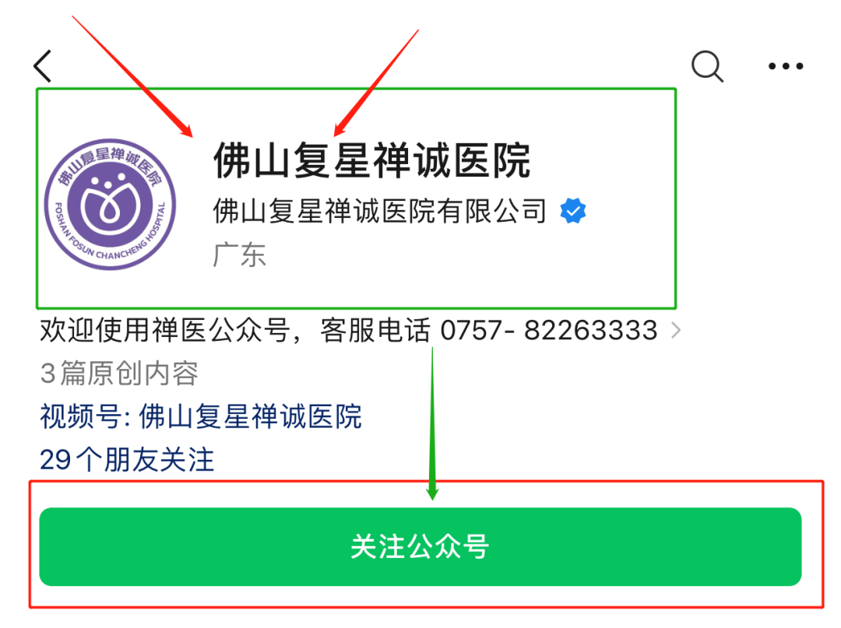
Task: Tap the hospital name after 视频号:
Action: 251,416
